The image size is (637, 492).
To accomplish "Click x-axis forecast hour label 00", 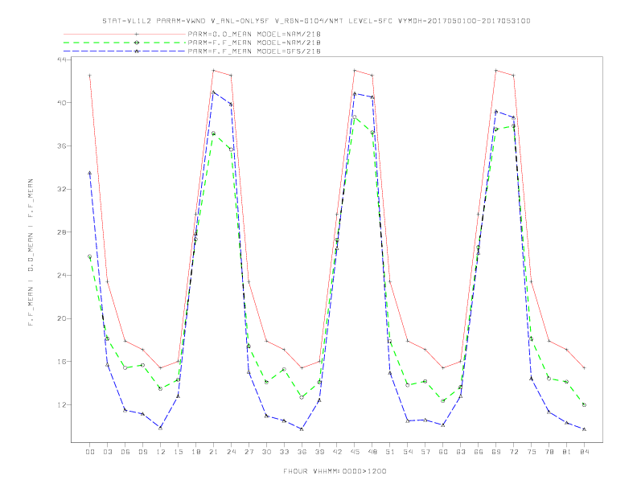I will coord(90,452).
